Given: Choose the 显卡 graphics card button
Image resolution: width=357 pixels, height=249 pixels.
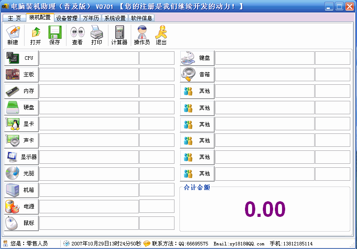Looking at the screenshot, I should 21,124.
